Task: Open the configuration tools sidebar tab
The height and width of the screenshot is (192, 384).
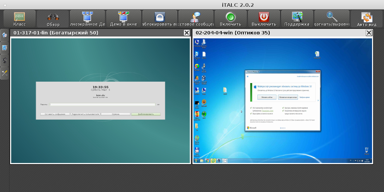Action: pyautogui.click(x=4, y=73)
